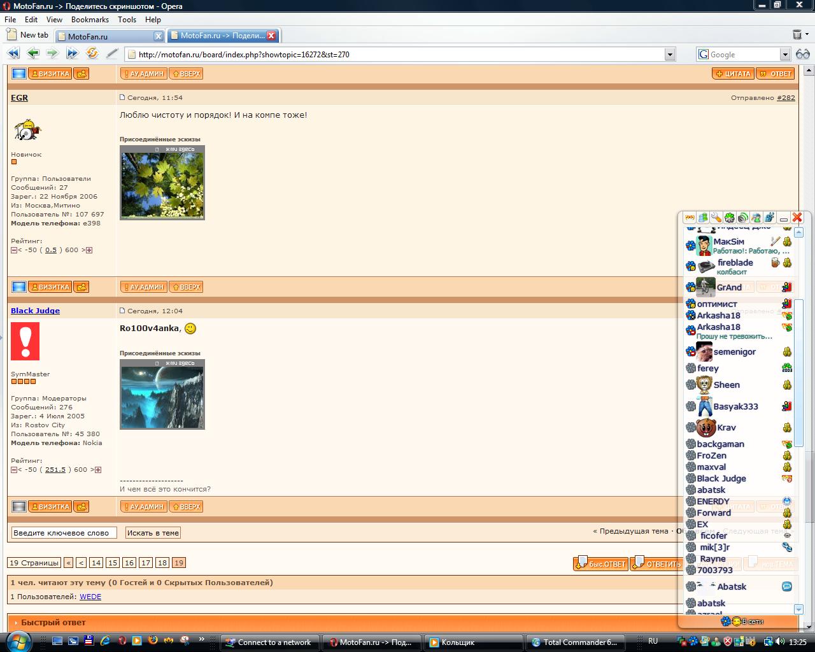
Task: Close the 'MotoFan.ru -> Подели...' tab
Action: (x=271, y=36)
